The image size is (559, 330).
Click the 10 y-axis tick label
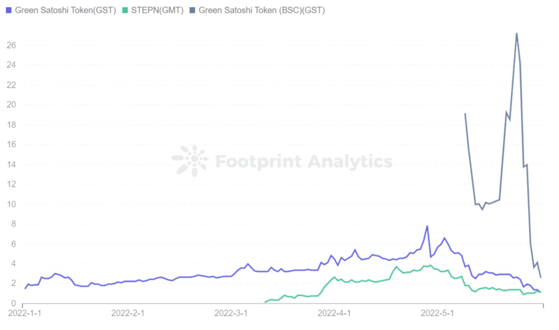click(11, 204)
